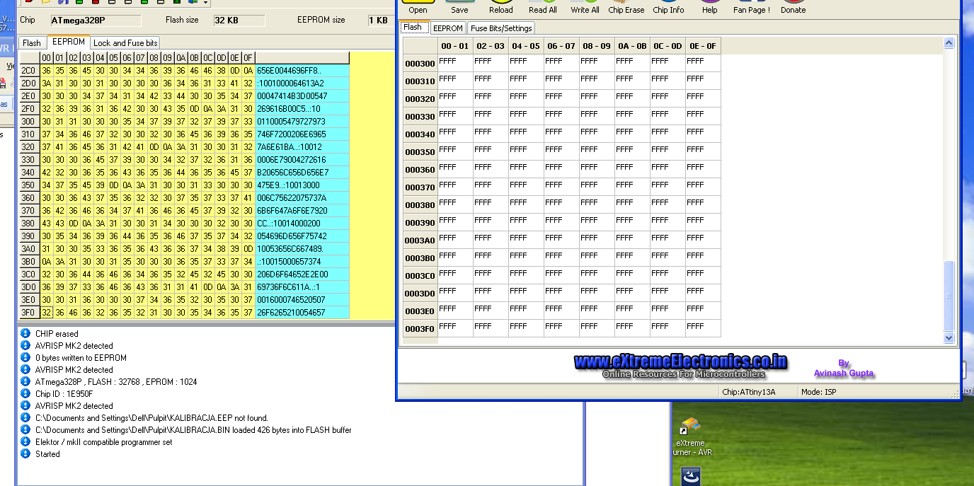Switch to Flash tab beside EEPROM in left window

point(32,43)
